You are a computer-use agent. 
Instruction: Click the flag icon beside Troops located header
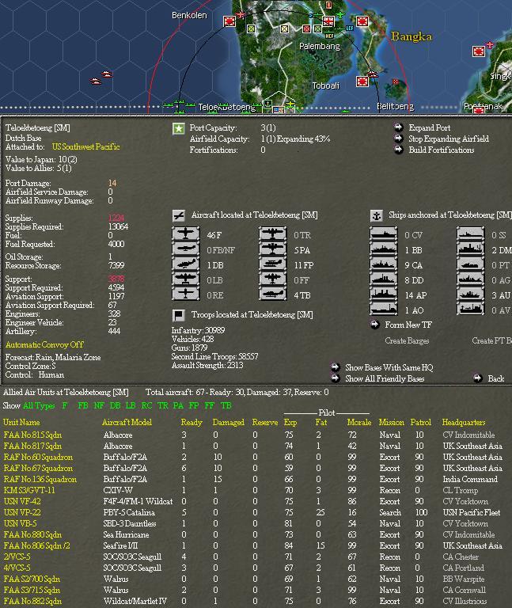178,315
